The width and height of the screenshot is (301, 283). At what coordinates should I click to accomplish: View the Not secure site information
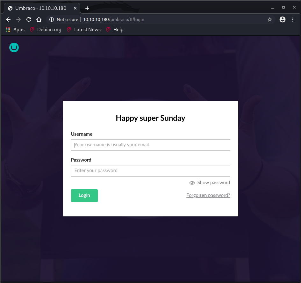pos(64,19)
